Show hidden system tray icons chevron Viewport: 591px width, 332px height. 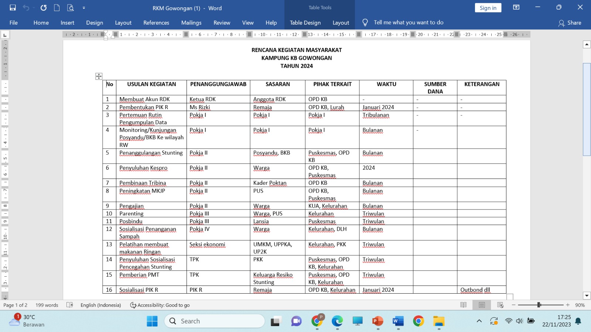point(479,321)
